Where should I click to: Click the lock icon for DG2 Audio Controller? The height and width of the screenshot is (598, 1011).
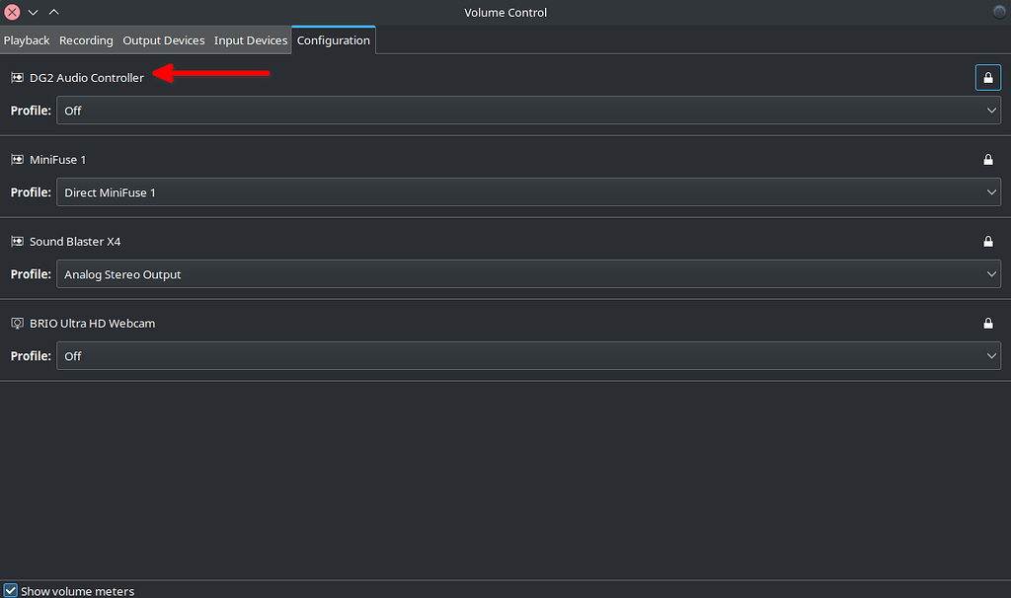[x=988, y=77]
